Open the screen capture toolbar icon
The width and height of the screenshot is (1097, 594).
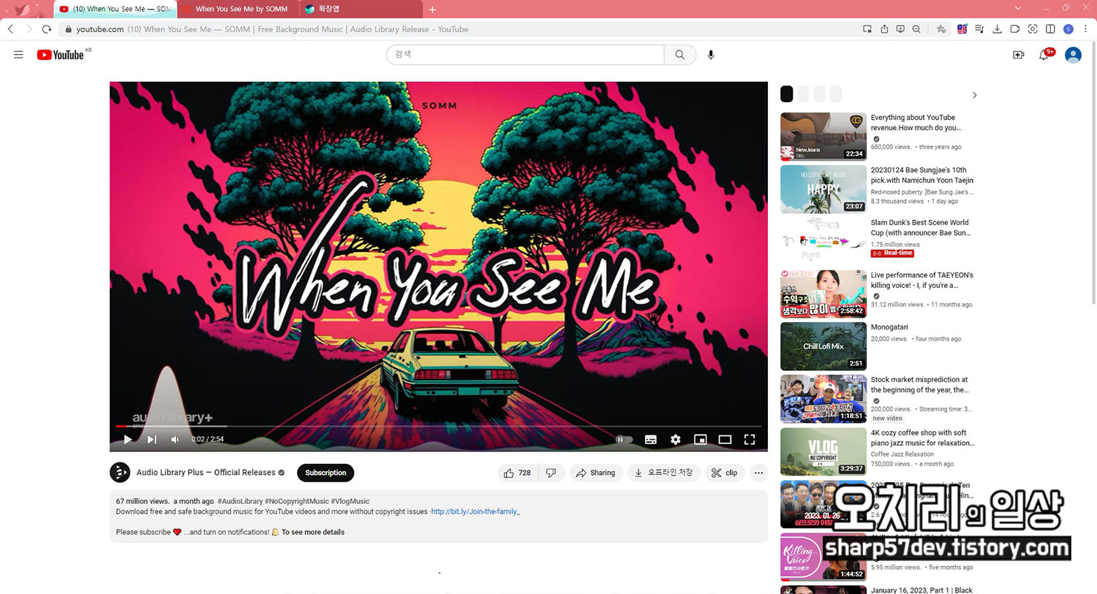tap(1033, 29)
